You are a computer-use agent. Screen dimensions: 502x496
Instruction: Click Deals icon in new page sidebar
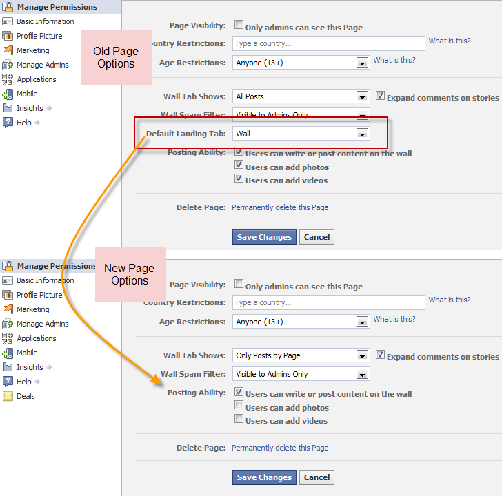tap(8, 396)
